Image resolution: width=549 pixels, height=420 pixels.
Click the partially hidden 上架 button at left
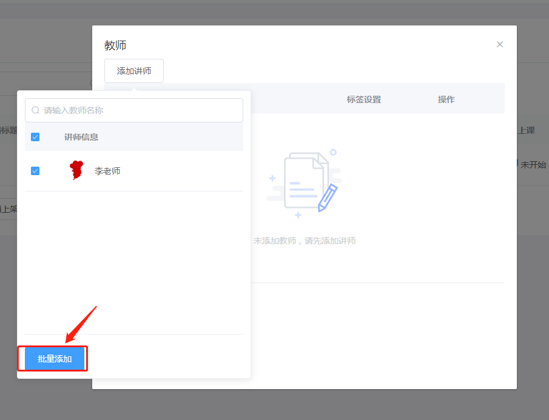coord(8,209)
